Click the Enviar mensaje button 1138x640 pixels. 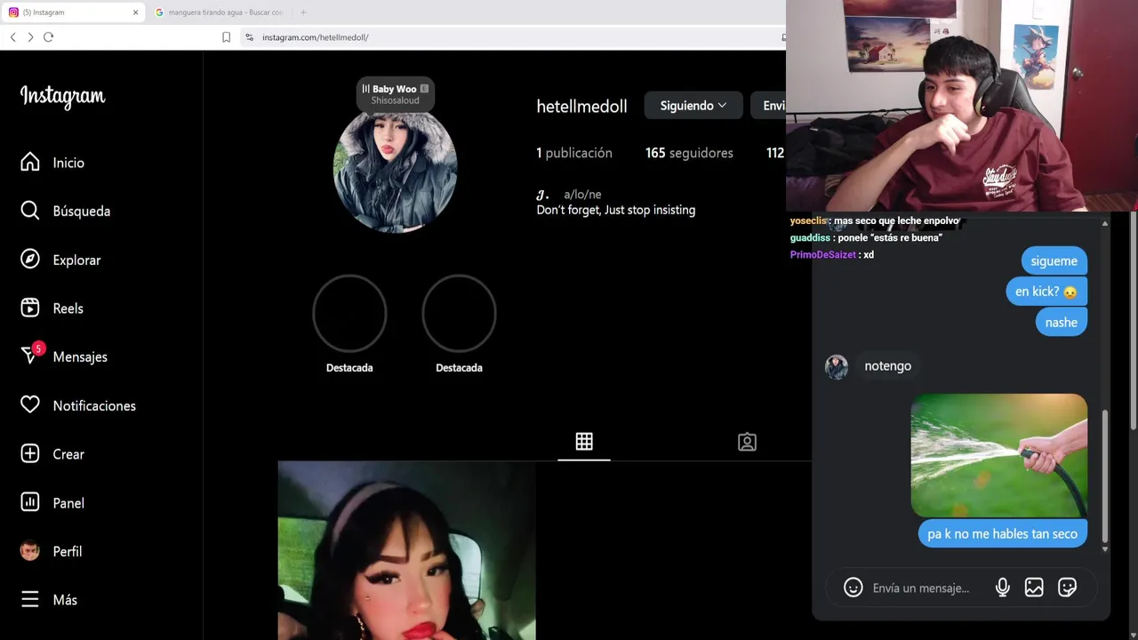(x=768, y=105)
